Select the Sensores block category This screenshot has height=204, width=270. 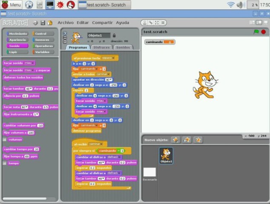(x=43, y=40)
